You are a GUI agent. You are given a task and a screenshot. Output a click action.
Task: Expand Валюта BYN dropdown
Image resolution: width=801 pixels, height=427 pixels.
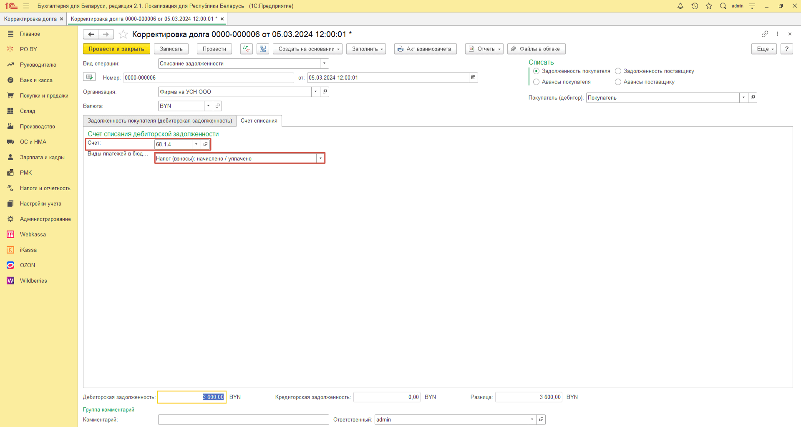tap(209, 106)
